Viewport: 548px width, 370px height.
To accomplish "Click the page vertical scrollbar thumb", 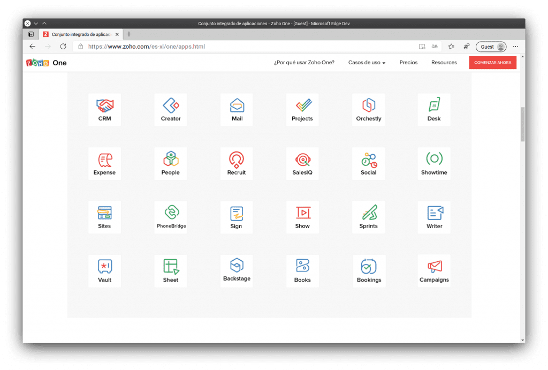I will point(522,124).
